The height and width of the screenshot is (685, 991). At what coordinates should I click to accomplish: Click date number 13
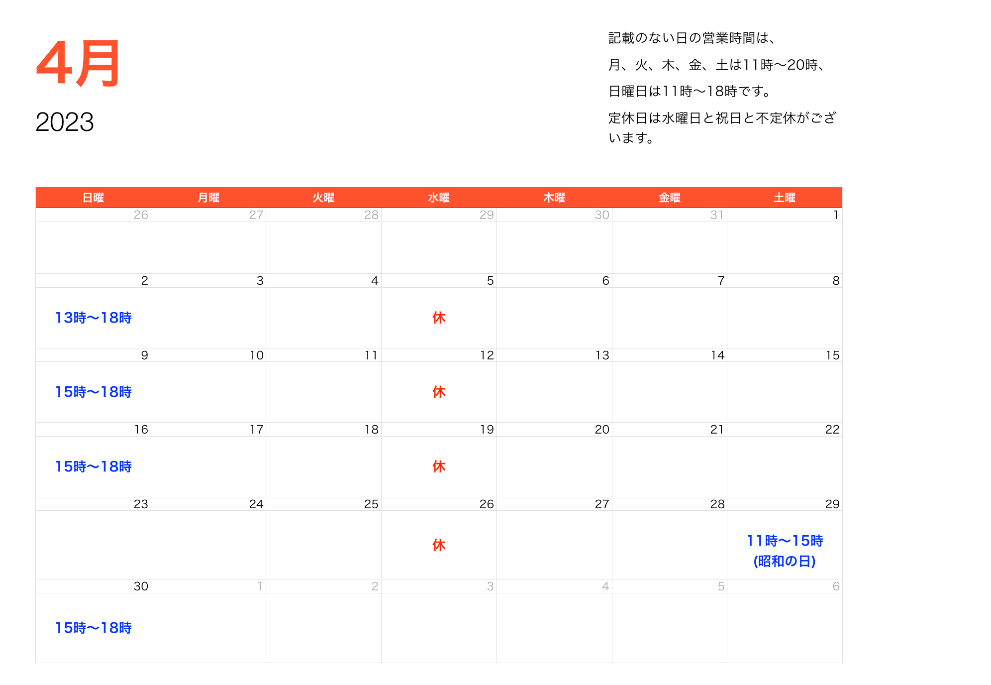point(602,355)
